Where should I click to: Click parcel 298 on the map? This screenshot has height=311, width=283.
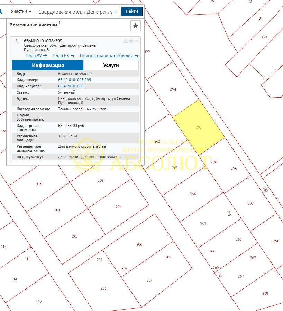tap(276, 241)
